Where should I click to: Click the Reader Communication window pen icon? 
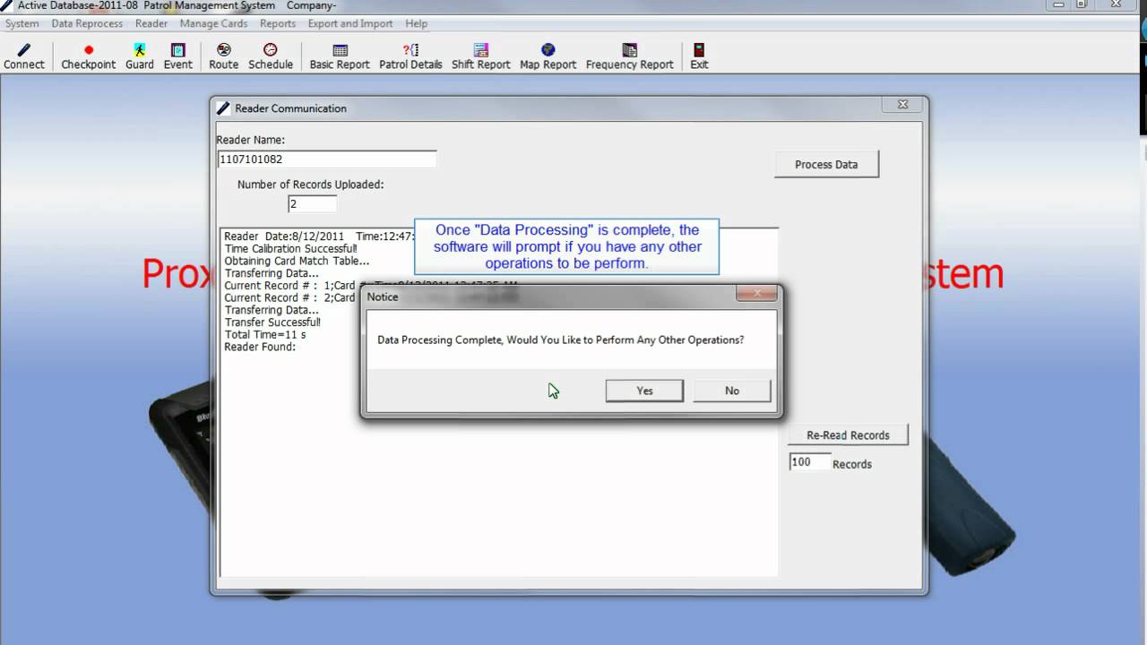pyautogui.click(x=224, y=108)
